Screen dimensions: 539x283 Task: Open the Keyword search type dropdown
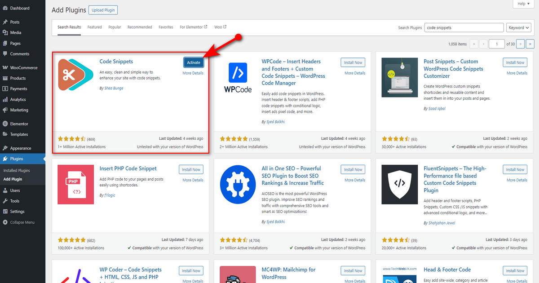(520, 27)
